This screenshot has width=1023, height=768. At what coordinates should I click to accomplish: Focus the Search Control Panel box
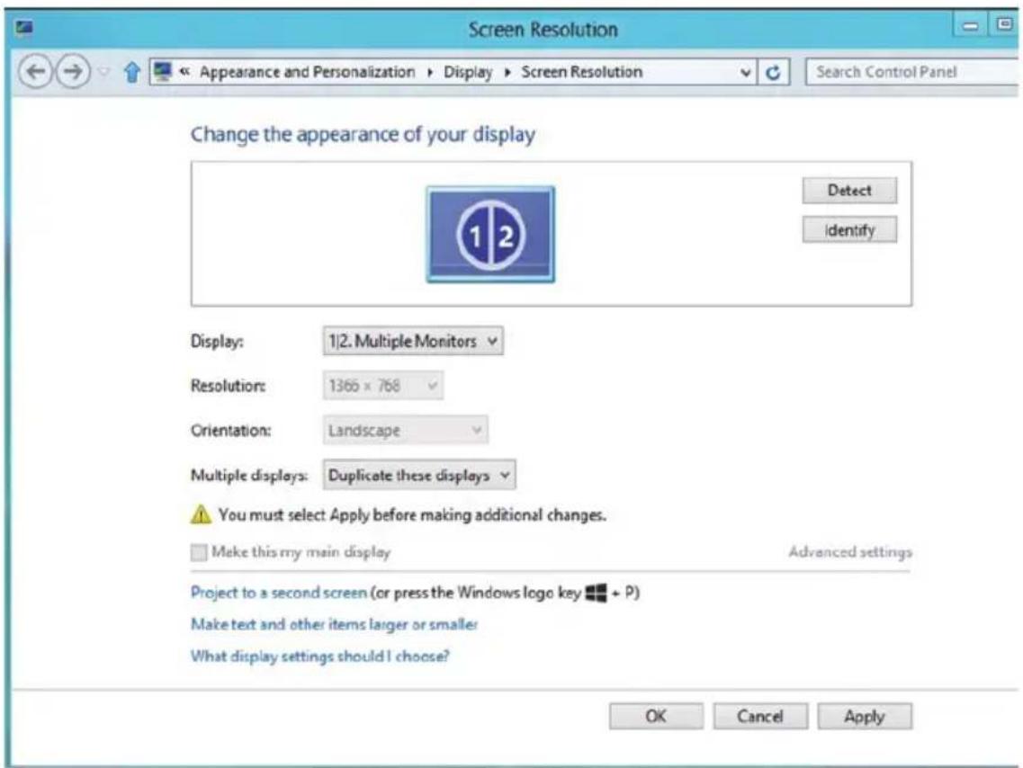pos(911,72)
